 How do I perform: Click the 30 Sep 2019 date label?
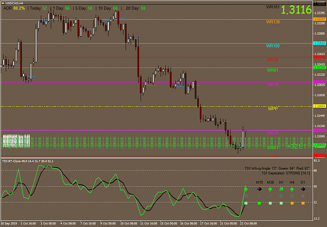click(x=8, y=223)
